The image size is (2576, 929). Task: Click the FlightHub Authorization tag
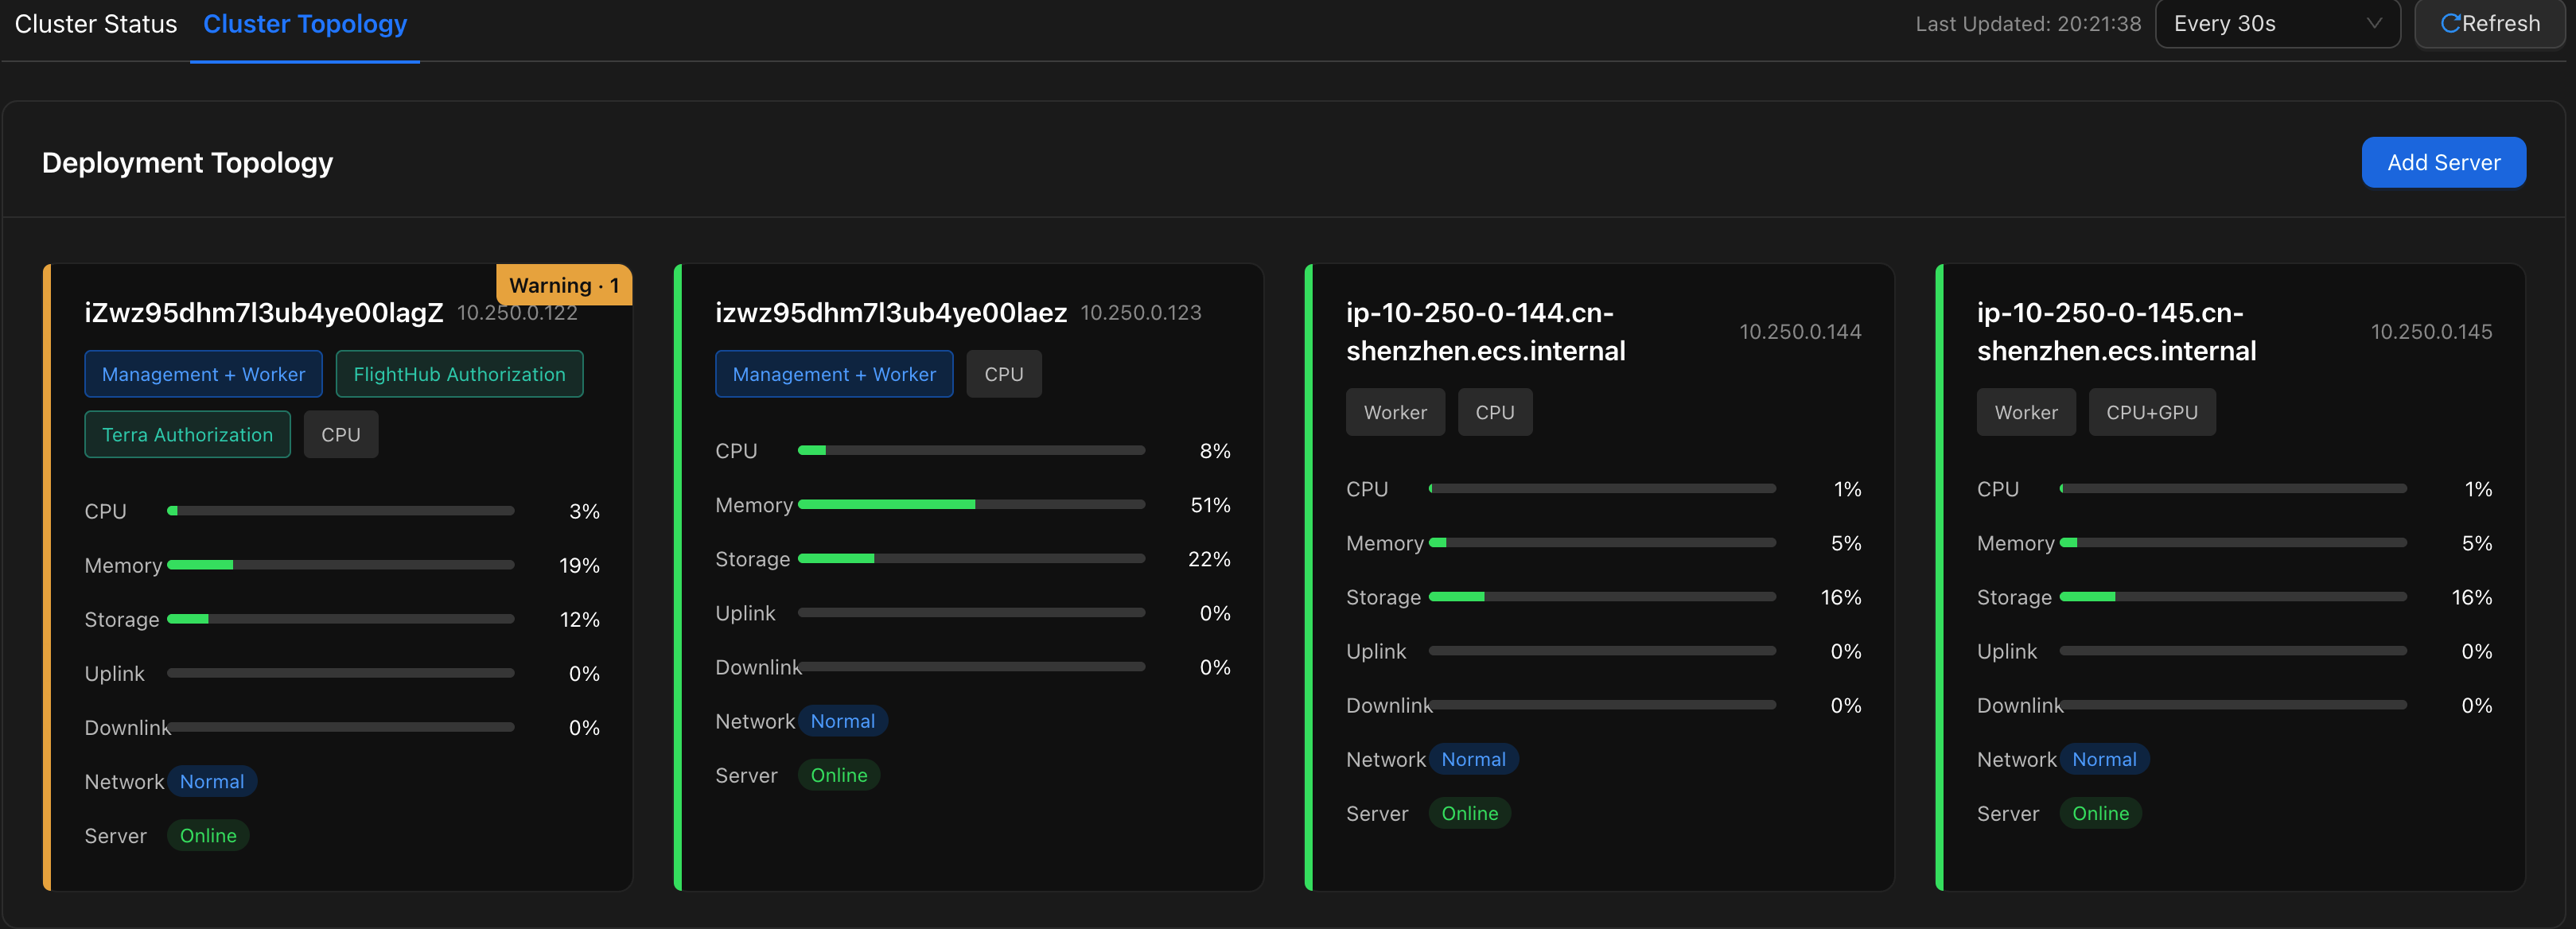pyautogui.click(x=459, y=374)
